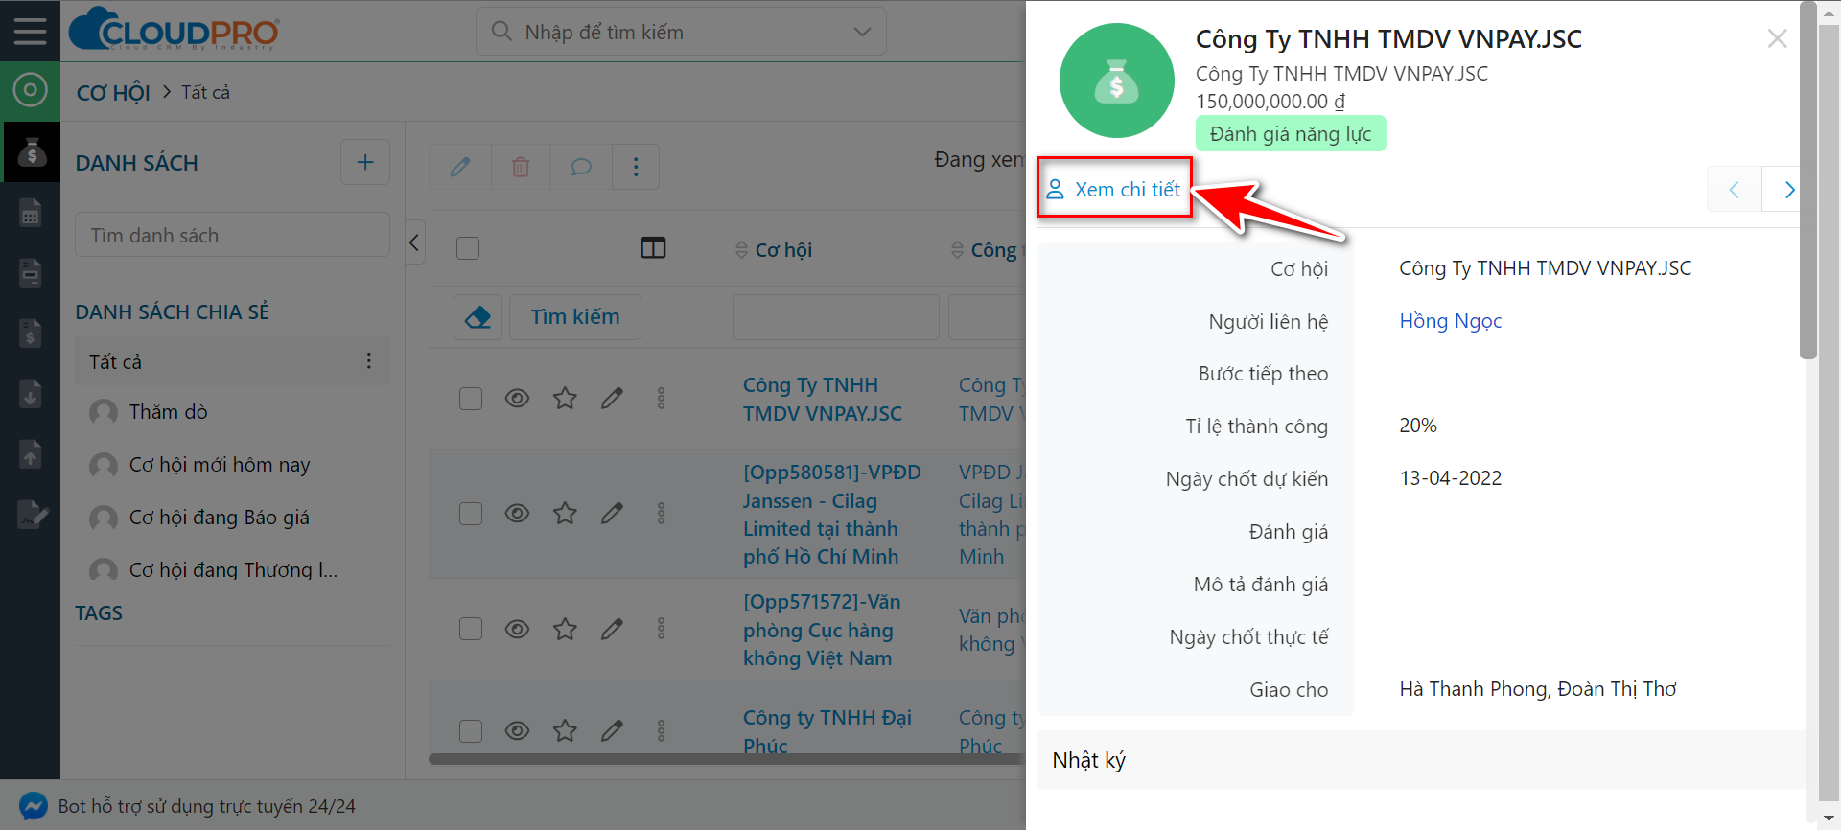
Task: Open the Messenger support bot icon
Action: tap(33, 806)
